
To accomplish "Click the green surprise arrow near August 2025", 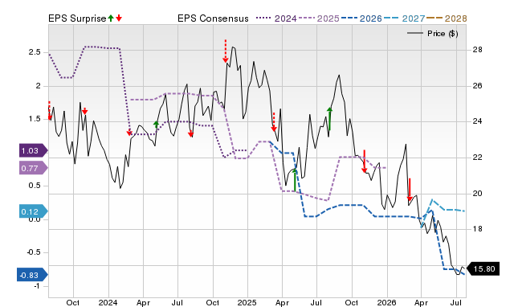I will pos(329,119).
